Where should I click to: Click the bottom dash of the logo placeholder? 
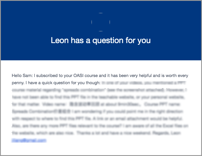pyautogui.click(x=101, y=31)
